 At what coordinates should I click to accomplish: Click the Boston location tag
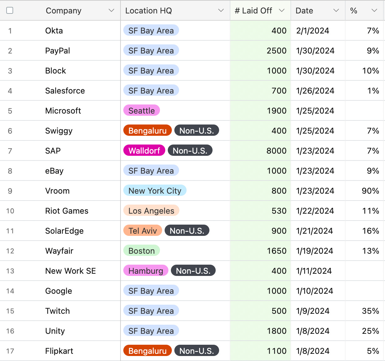141,251
